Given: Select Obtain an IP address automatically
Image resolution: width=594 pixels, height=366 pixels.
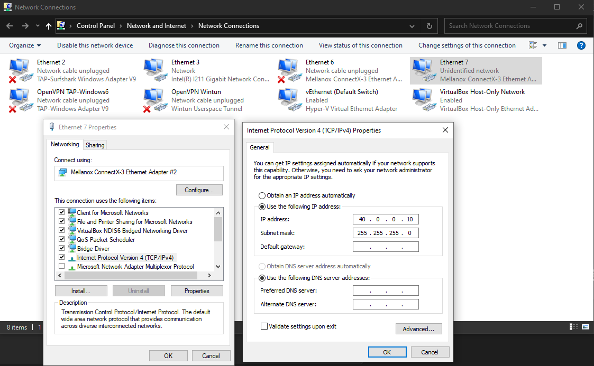Looking at the screenshot, I should [x=262, y=195].
